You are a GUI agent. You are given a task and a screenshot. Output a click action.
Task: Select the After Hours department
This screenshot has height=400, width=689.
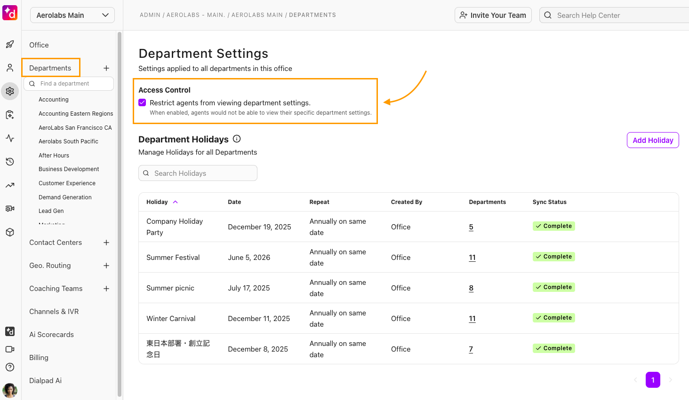pyautogui.click(x=54, y=156)
